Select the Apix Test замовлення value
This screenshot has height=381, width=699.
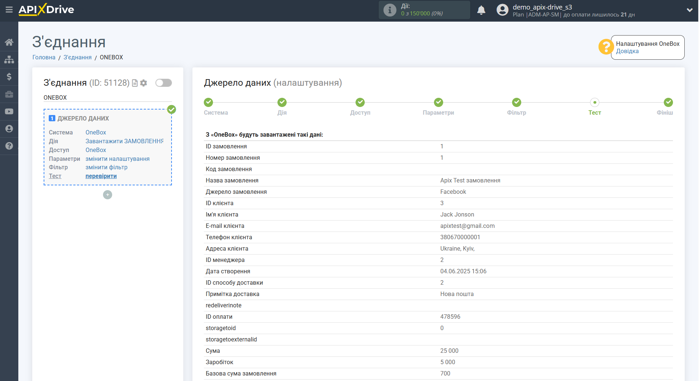pos(470,180)
